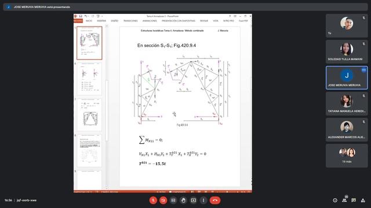Adjust the PowerPoint zoom slider

tap(227, 192)
